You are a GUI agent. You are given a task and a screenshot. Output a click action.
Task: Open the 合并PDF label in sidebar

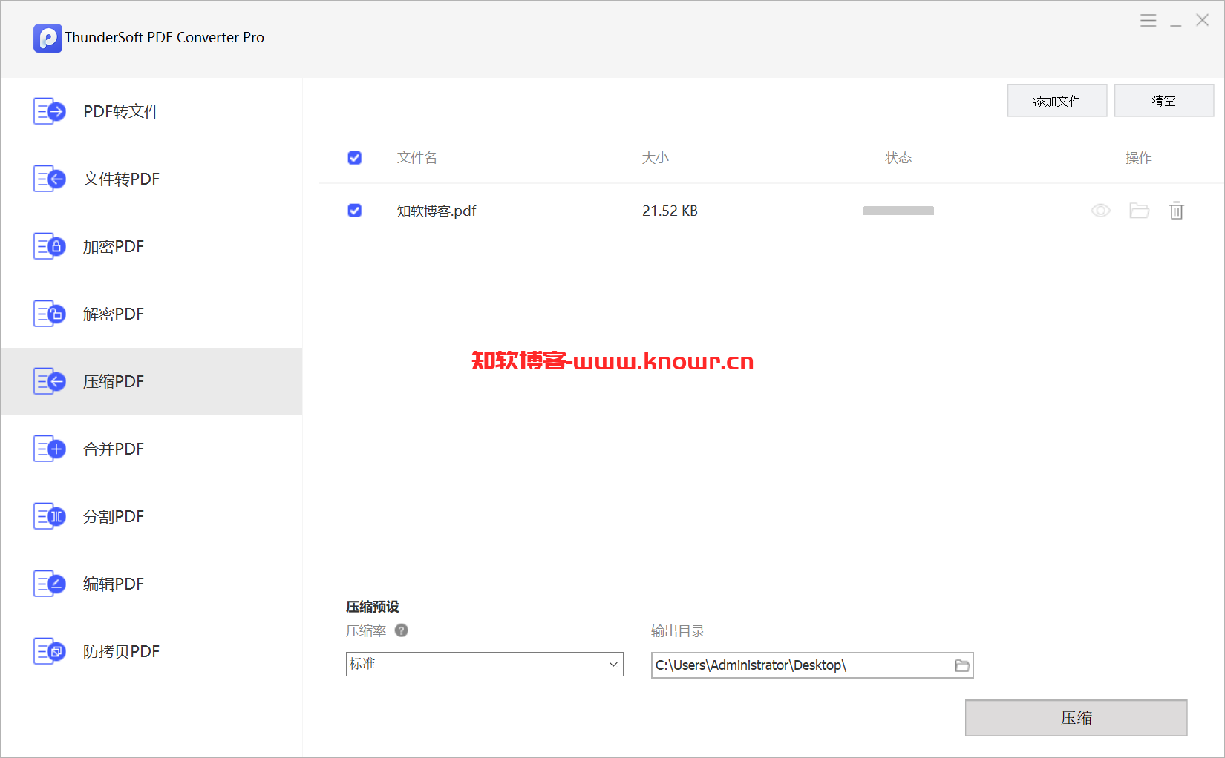tap(114, 449)
